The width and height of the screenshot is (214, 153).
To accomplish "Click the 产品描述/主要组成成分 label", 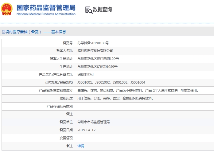I will (56, 90).
